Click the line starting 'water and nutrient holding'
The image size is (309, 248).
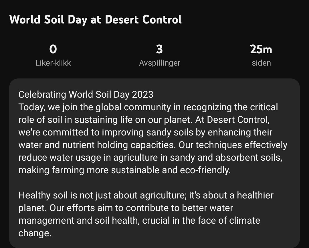coord(153,145)
